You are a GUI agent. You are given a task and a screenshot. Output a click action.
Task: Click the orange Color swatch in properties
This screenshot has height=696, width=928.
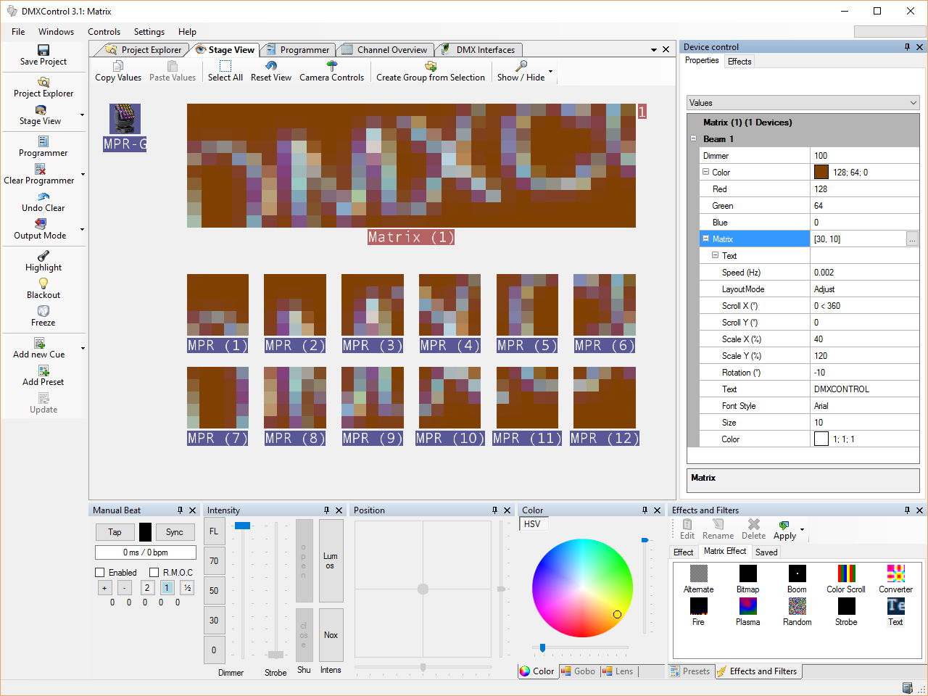click(x=821, y=172)
